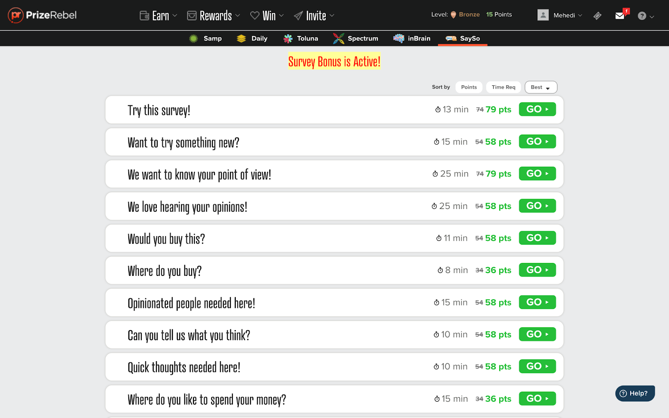Open the Win menu
The height and width of the screenshot is (418, 669).
[x=268, y=15]
